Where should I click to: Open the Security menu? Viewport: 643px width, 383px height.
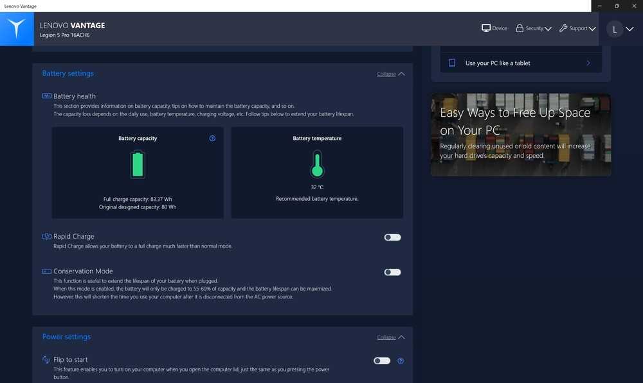(534, 28)
